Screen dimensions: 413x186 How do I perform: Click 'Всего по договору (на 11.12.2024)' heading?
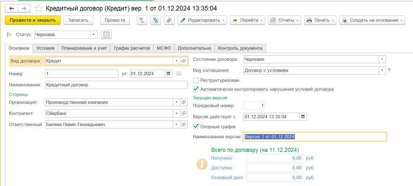[255, 150]
